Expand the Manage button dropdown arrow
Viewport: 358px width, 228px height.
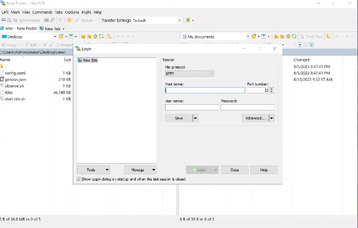tap(154, 170)
